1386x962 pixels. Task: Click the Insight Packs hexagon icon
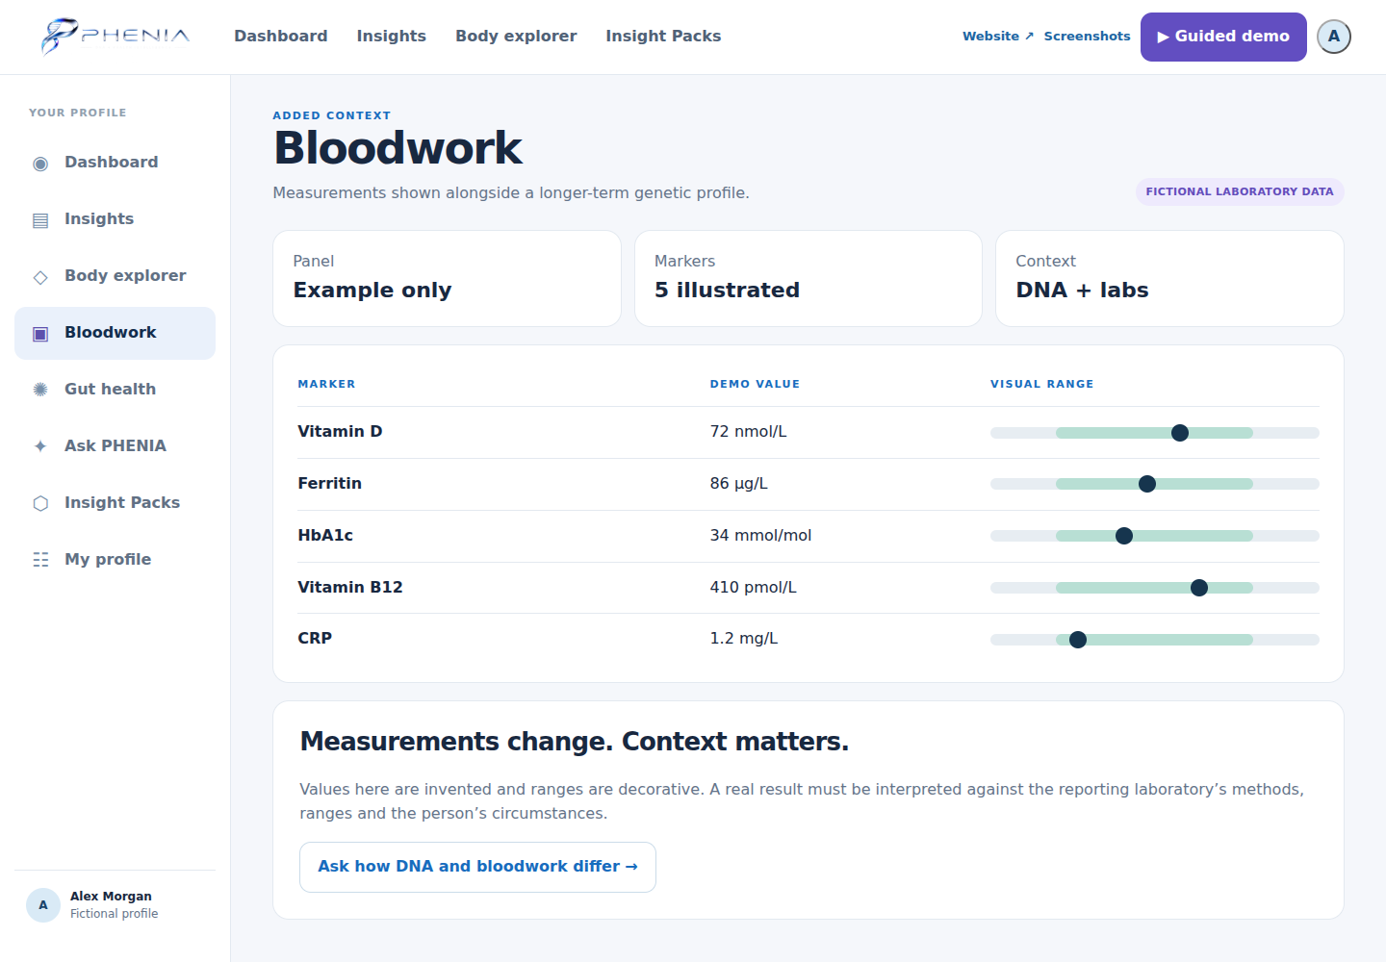tap(40, 503)
